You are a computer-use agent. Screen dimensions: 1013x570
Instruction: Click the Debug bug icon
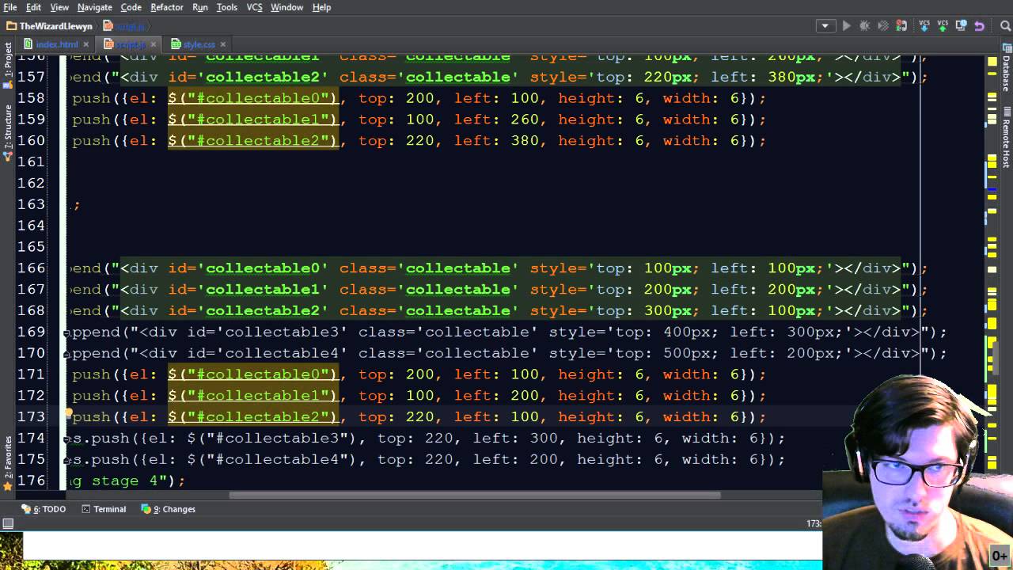[865, 26]
